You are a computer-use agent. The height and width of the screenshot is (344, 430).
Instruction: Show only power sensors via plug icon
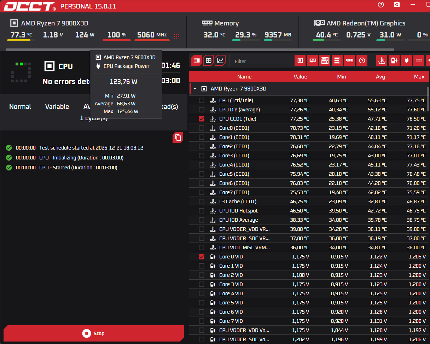pyautogui.click(x=406, y=60)
